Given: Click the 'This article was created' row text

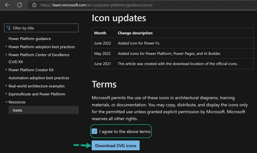Looking at the screenshot, I should 178,64.
